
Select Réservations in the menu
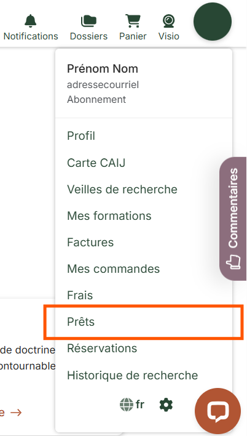[102, 349]
